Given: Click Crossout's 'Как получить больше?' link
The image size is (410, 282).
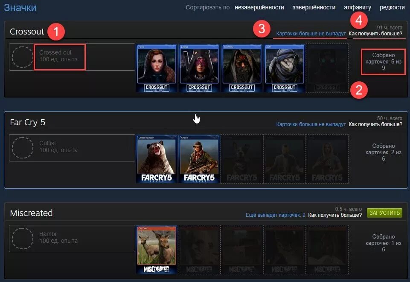Looking at the screenshot, I should pyautogui.click(x=375, y=34).
